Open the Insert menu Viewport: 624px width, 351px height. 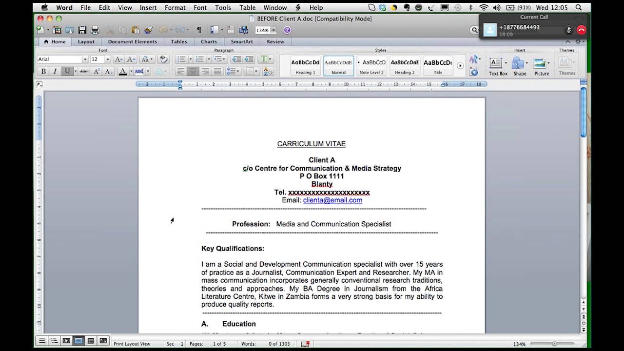point(148,7)
